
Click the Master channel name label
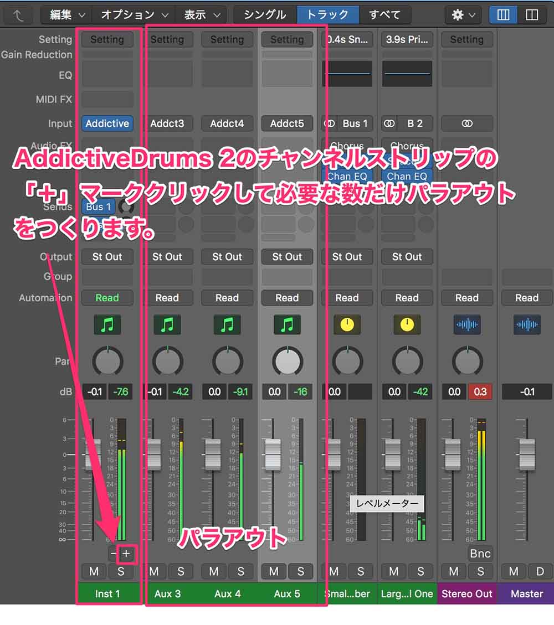pyautogui.click(x=527, y=594)
